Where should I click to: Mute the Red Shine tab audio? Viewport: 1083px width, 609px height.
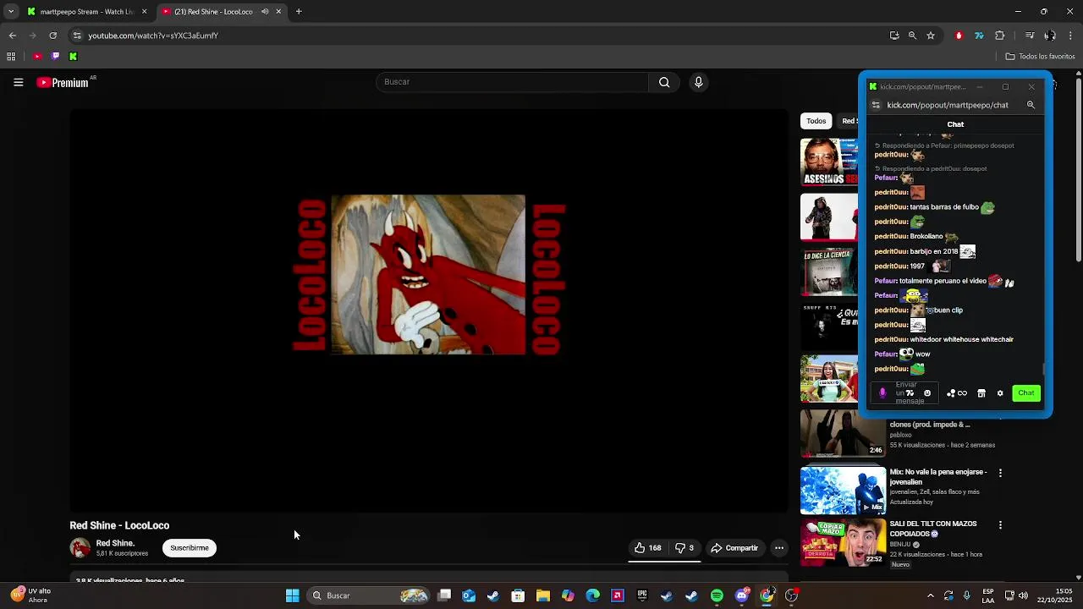pos(265,12)
